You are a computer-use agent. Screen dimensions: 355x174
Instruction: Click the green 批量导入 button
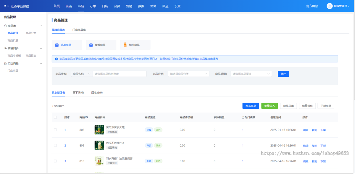(270, 106)
